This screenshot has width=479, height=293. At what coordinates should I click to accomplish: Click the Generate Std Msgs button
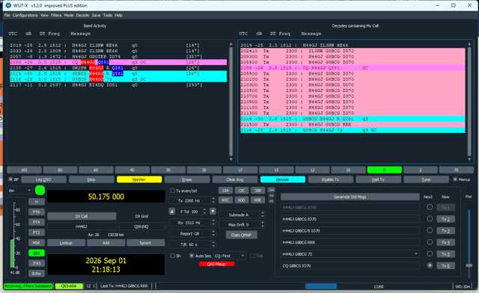pos(350,197)
